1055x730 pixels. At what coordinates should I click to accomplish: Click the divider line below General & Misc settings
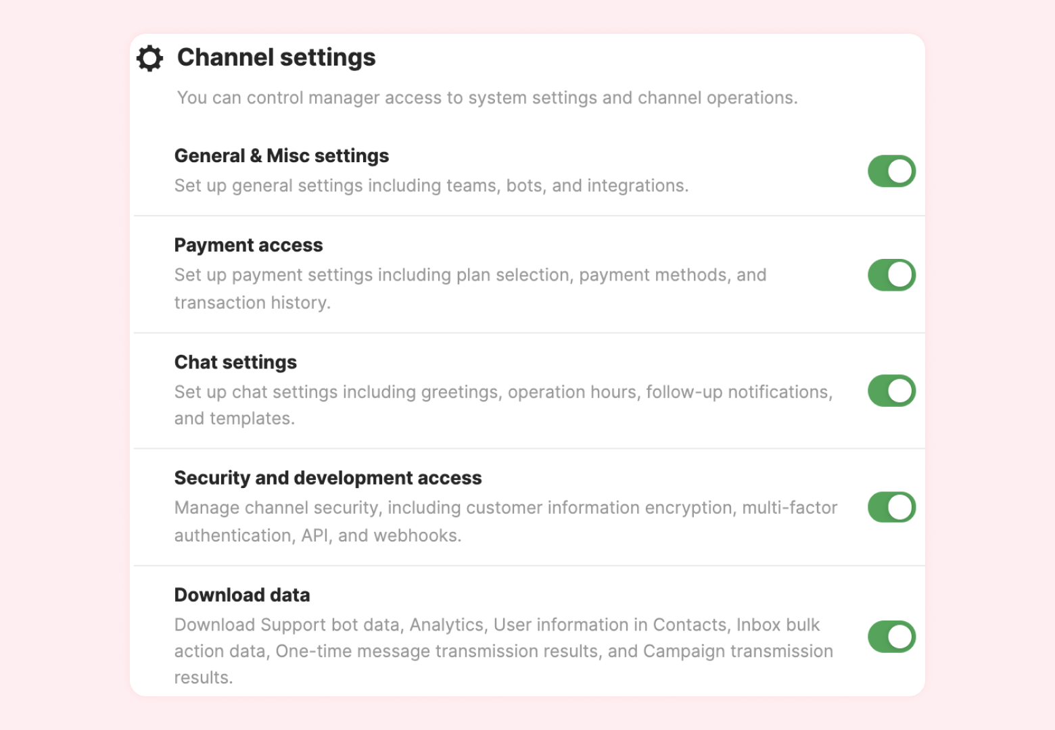click(529, 216)
